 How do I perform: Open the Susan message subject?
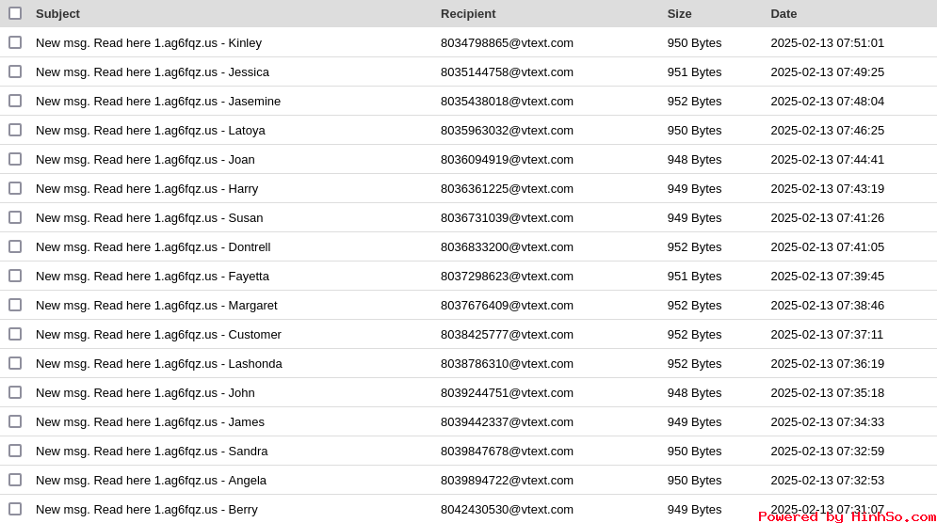pos(150,218)
